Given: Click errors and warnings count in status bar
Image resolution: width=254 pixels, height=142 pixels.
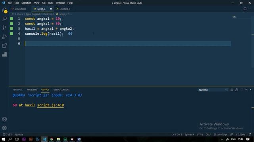Looking at the screenshot, I should point(8,135).
